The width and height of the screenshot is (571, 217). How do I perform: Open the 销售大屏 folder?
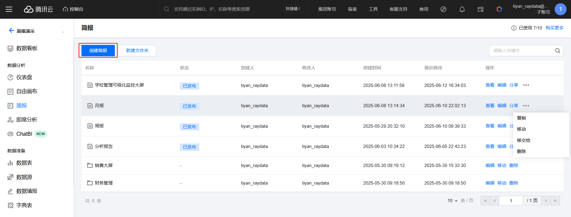(103, 166)
